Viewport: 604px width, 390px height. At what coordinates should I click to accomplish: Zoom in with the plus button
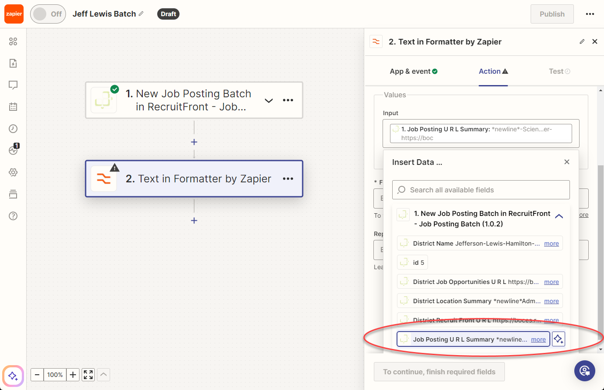tap(73, 375)
